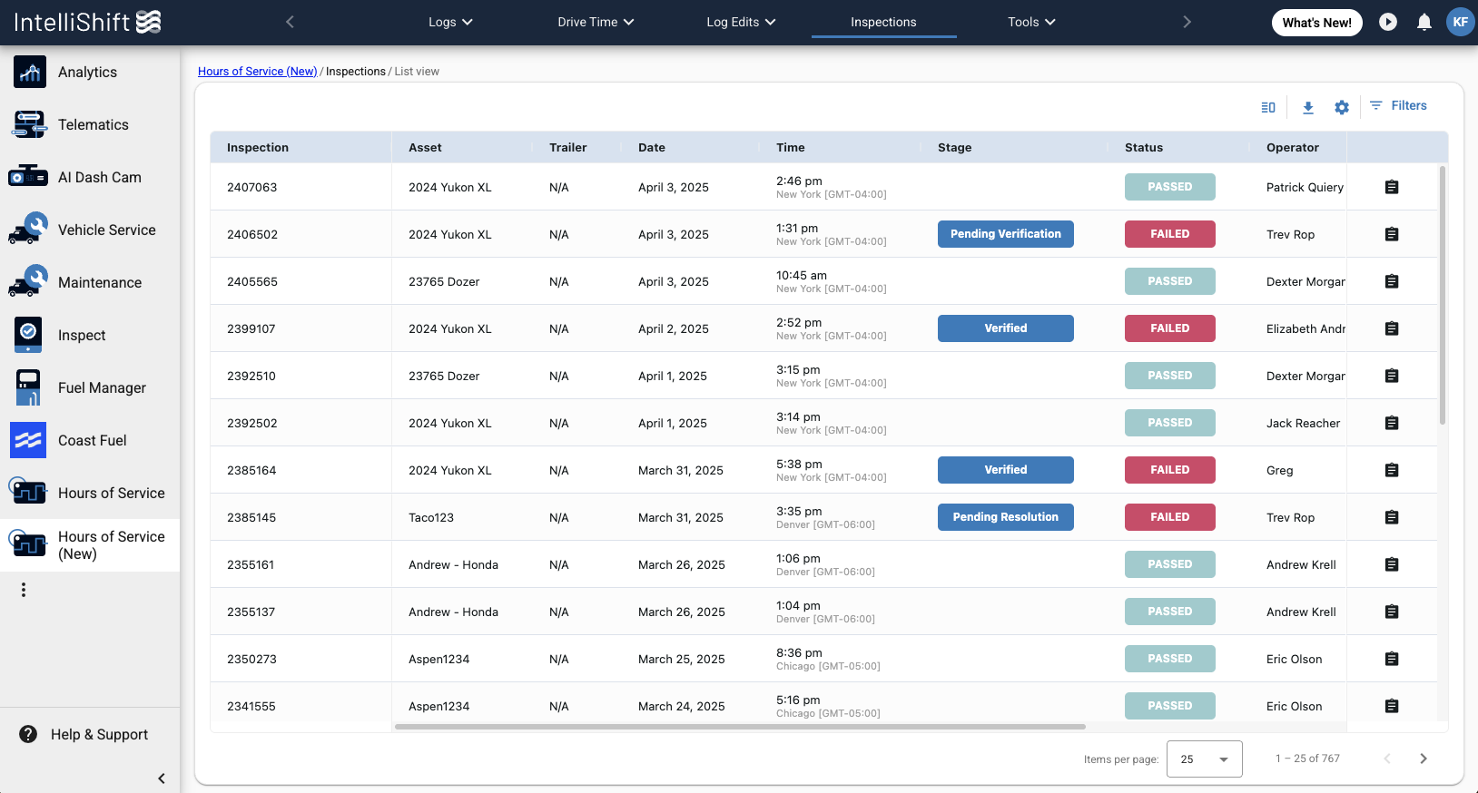Click the horizontal table scrollbar

pos(740,727)
